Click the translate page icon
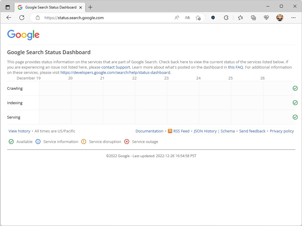The height and width of the screenshot is (226, 302). (187, 18)
